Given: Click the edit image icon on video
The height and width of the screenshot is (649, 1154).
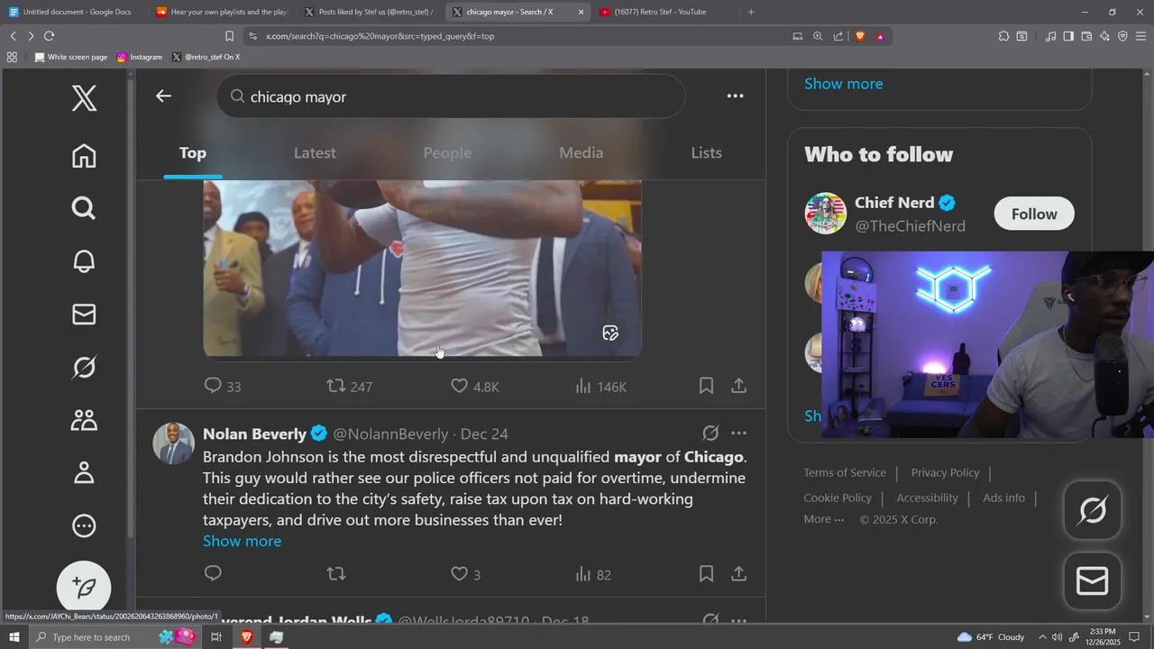Looking at the screenshot, I should tap(610, 334).
